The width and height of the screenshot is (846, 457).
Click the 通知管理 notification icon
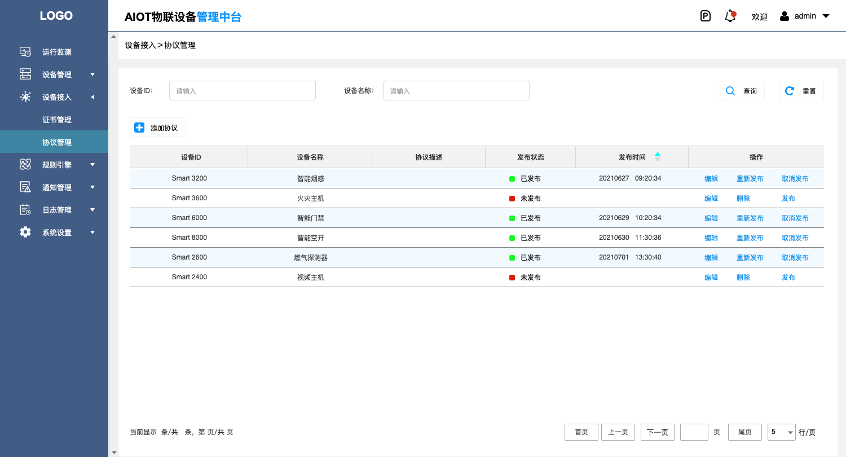(25, 187)
